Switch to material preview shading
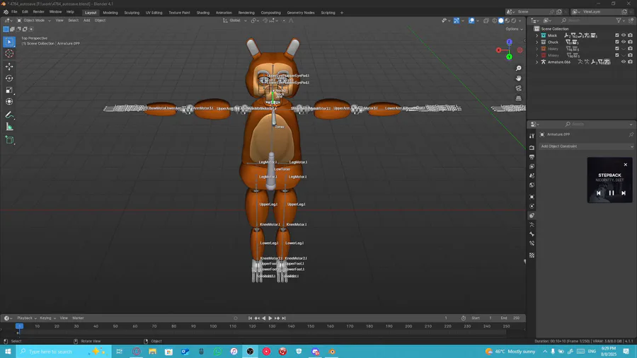The height and width of the screenshot is (358, 637). pyautogui.click(x=507, y=21)
